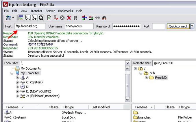Open the Edit menu
This screenshot has width=196, height=122.
[15, 11]
